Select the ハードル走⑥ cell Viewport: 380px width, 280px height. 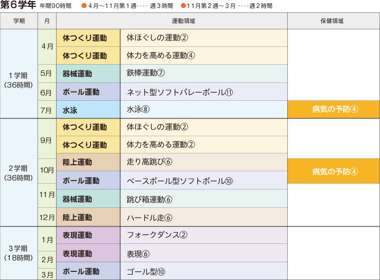pos(204,217)
